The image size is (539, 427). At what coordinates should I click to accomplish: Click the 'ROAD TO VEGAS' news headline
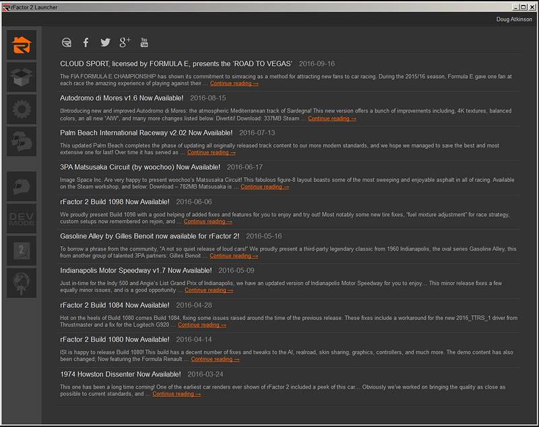[176, 63]
